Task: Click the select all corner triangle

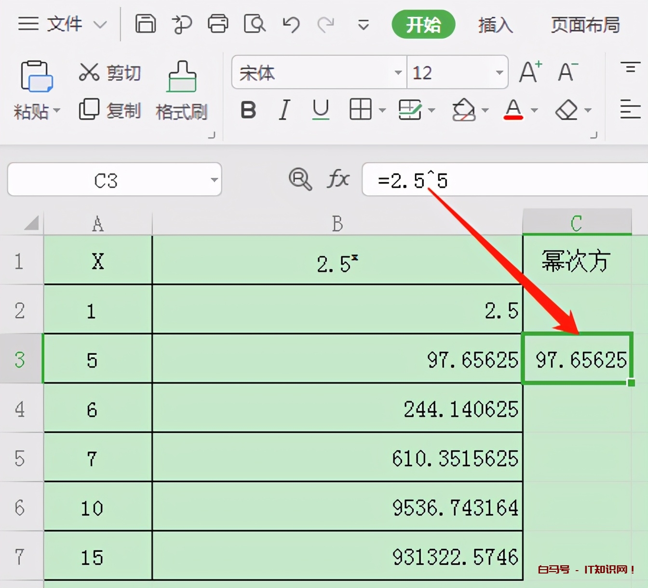Action: (31, 223)
